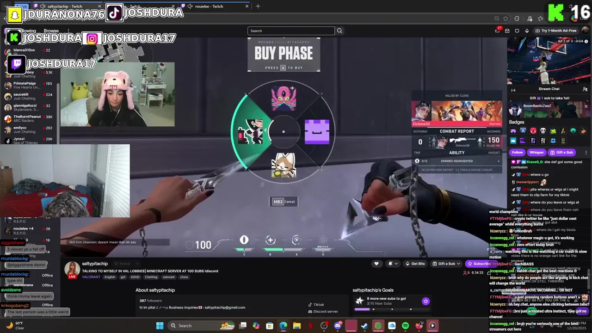Click the weather widget on taskbar

click(15, 326)
